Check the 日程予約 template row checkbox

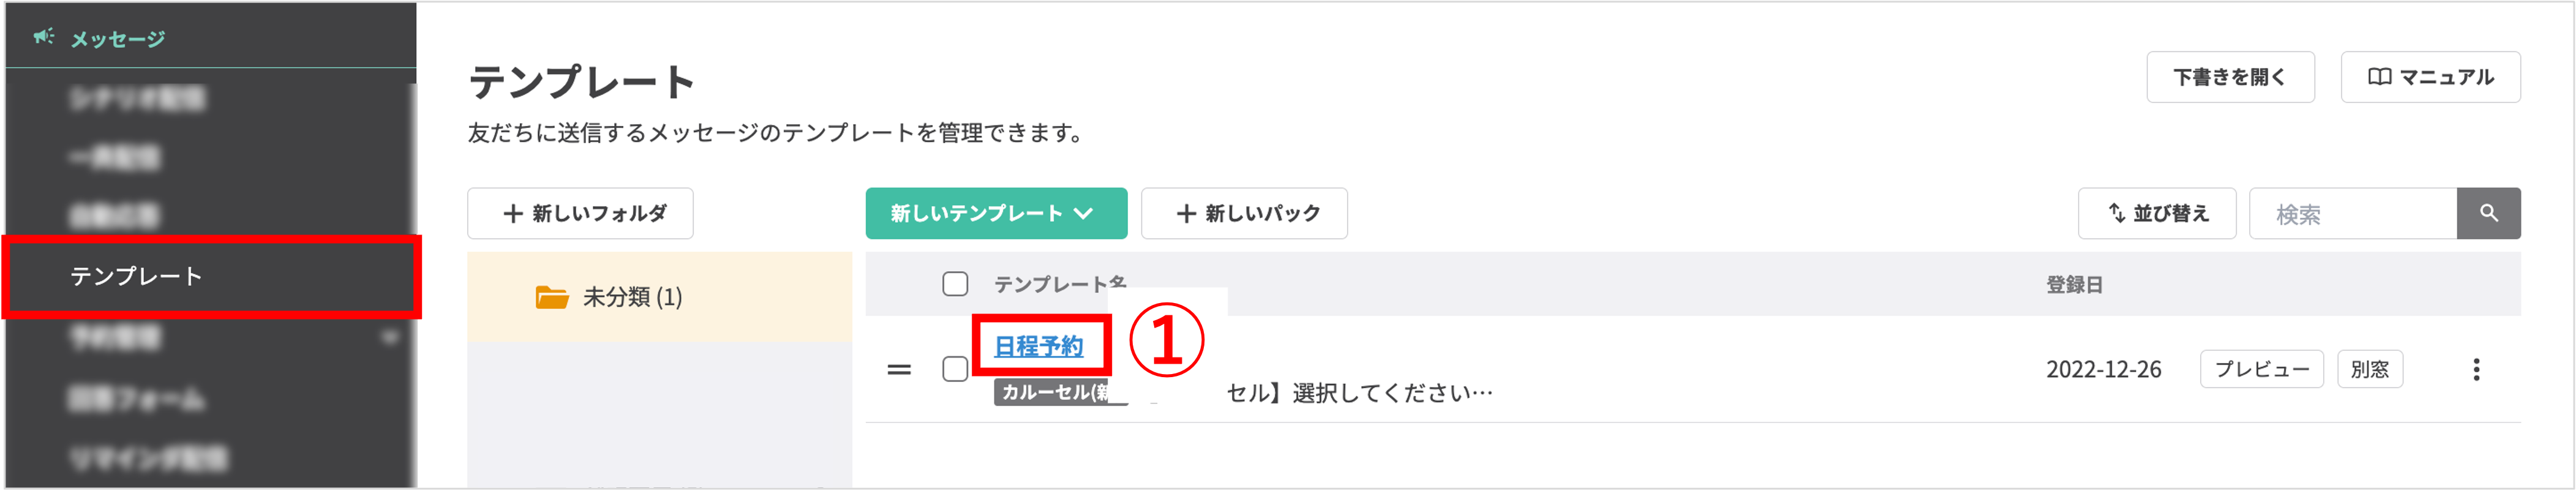click(954, 369)
